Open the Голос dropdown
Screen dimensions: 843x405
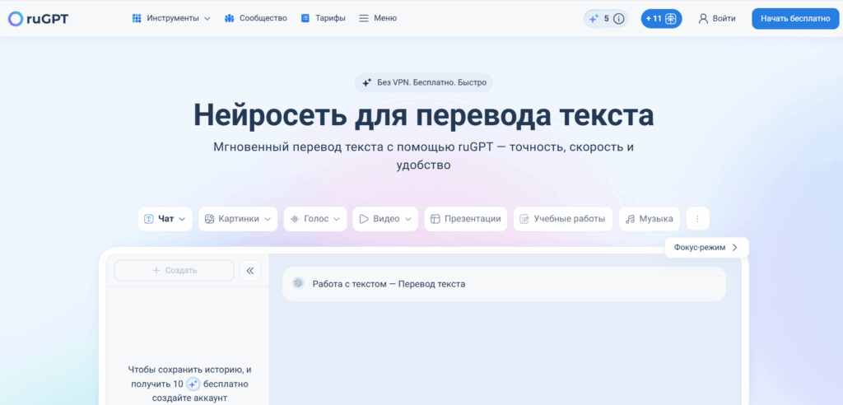pyautogui.click(x=315, y=219)
